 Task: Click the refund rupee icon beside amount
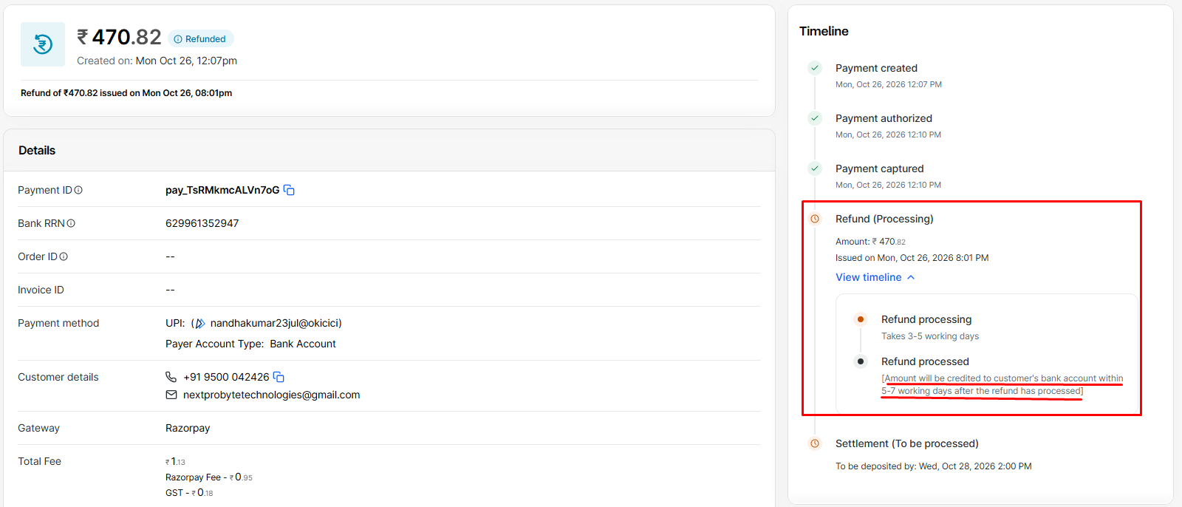[x=43, y=44]
